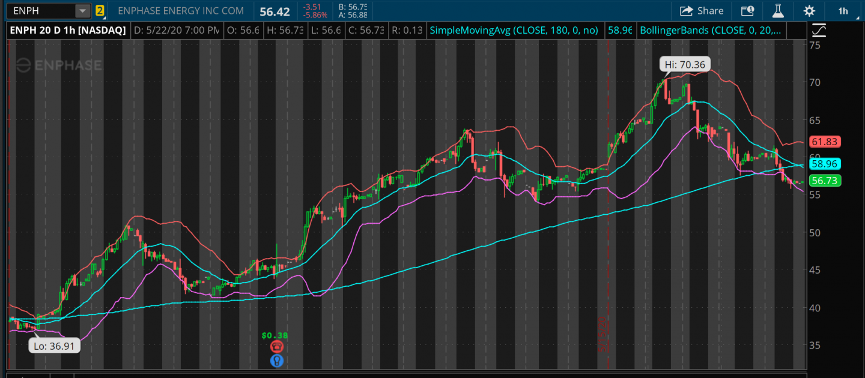The image size is (865, 378).
Task: Open the 1h timeframe selector
Action: 843,11
